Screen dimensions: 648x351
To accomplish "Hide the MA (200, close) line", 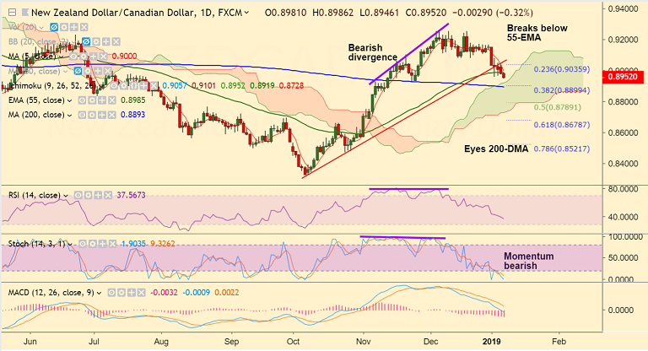I will 82,115.
